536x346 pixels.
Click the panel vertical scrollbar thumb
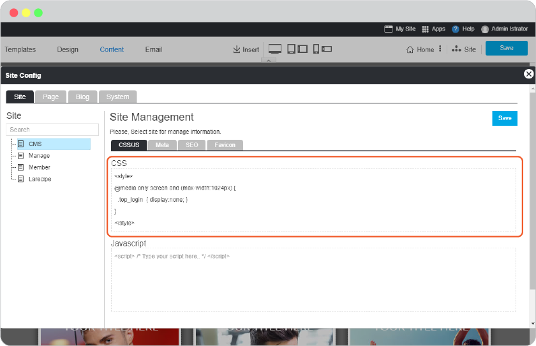coord(533,191)
